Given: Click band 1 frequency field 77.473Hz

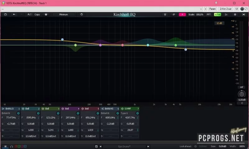Looking at the screenshot, I should (11, 118).
